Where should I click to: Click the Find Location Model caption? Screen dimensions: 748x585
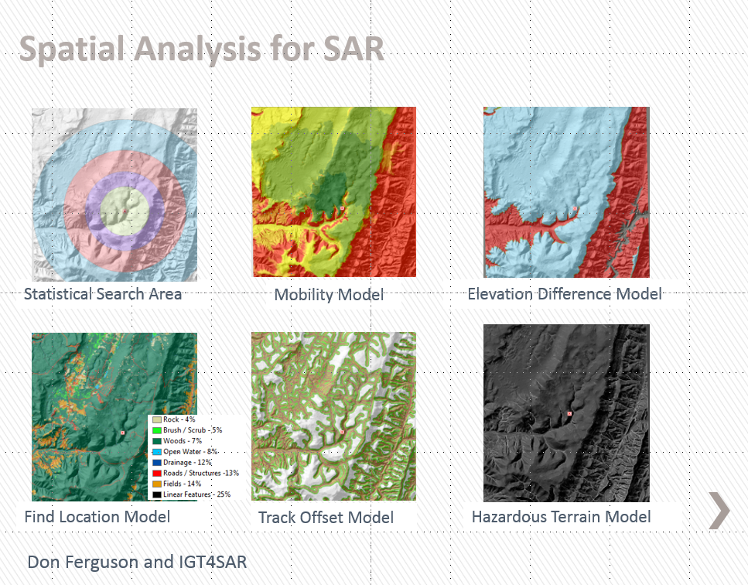(x=97, y=517)
